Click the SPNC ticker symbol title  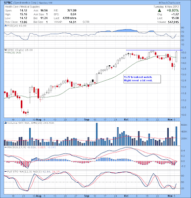pyautogui.click(x=8, y=2)
